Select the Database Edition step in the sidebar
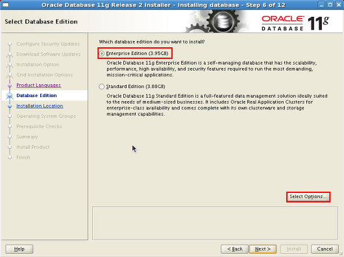 point(36,95)
